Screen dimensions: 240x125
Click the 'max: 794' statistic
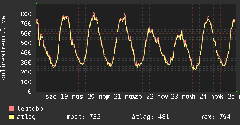216,117
